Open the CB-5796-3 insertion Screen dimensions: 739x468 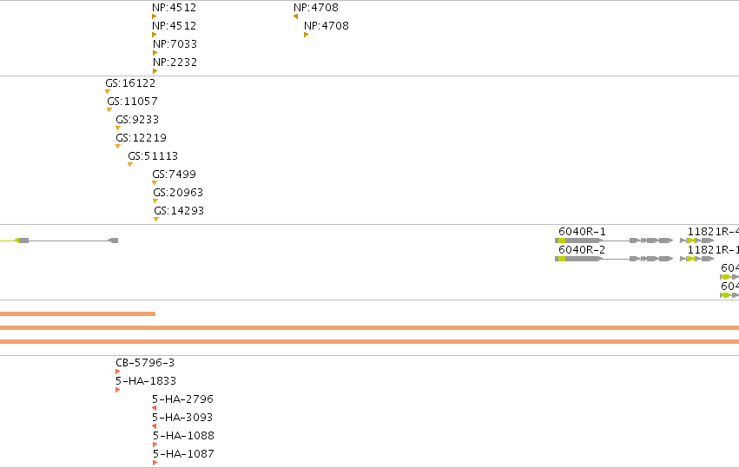pyautogui.click(x=118, y=372)
